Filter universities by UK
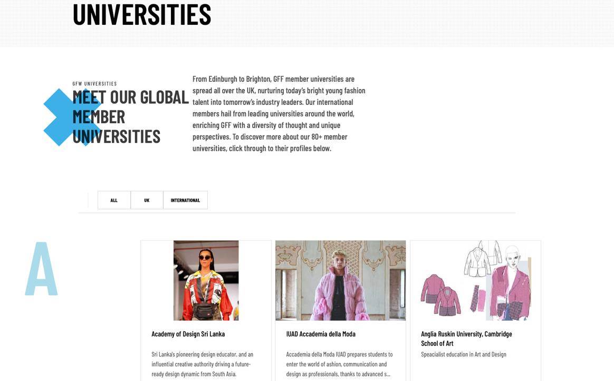The height and width of the screenshot is (381, 614). click(147, 200)
